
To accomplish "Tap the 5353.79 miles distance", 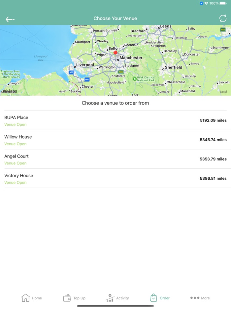I will 213,159.
